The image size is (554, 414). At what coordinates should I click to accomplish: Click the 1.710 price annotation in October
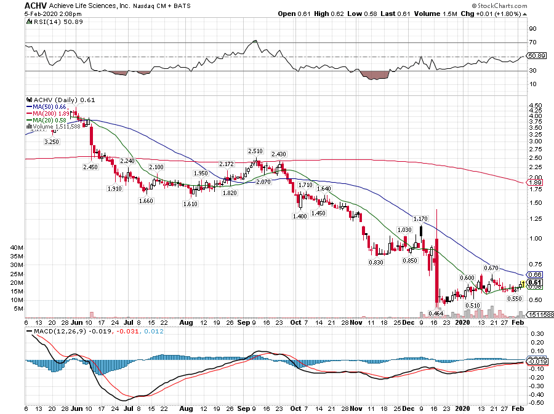point(305,185)
